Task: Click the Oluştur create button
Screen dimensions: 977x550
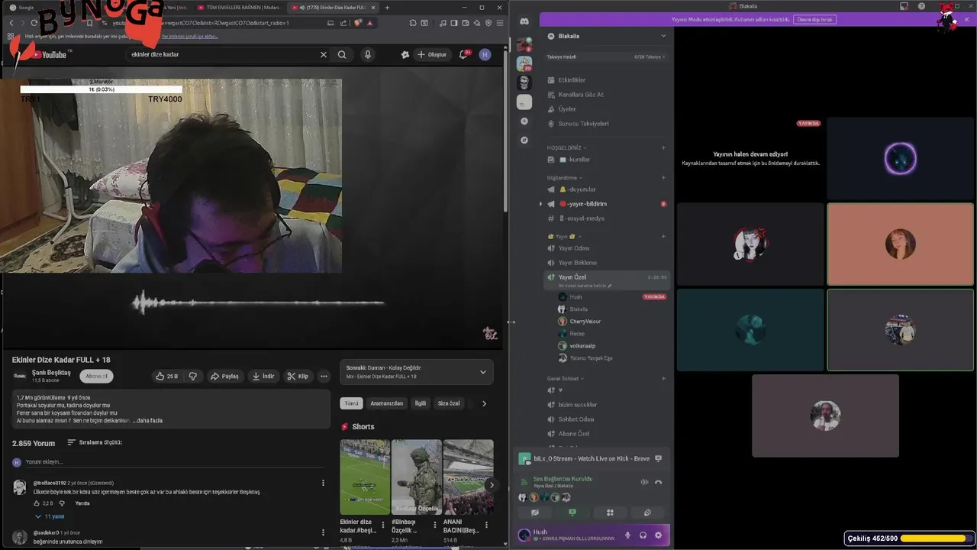Action: (x=431, y=54)
